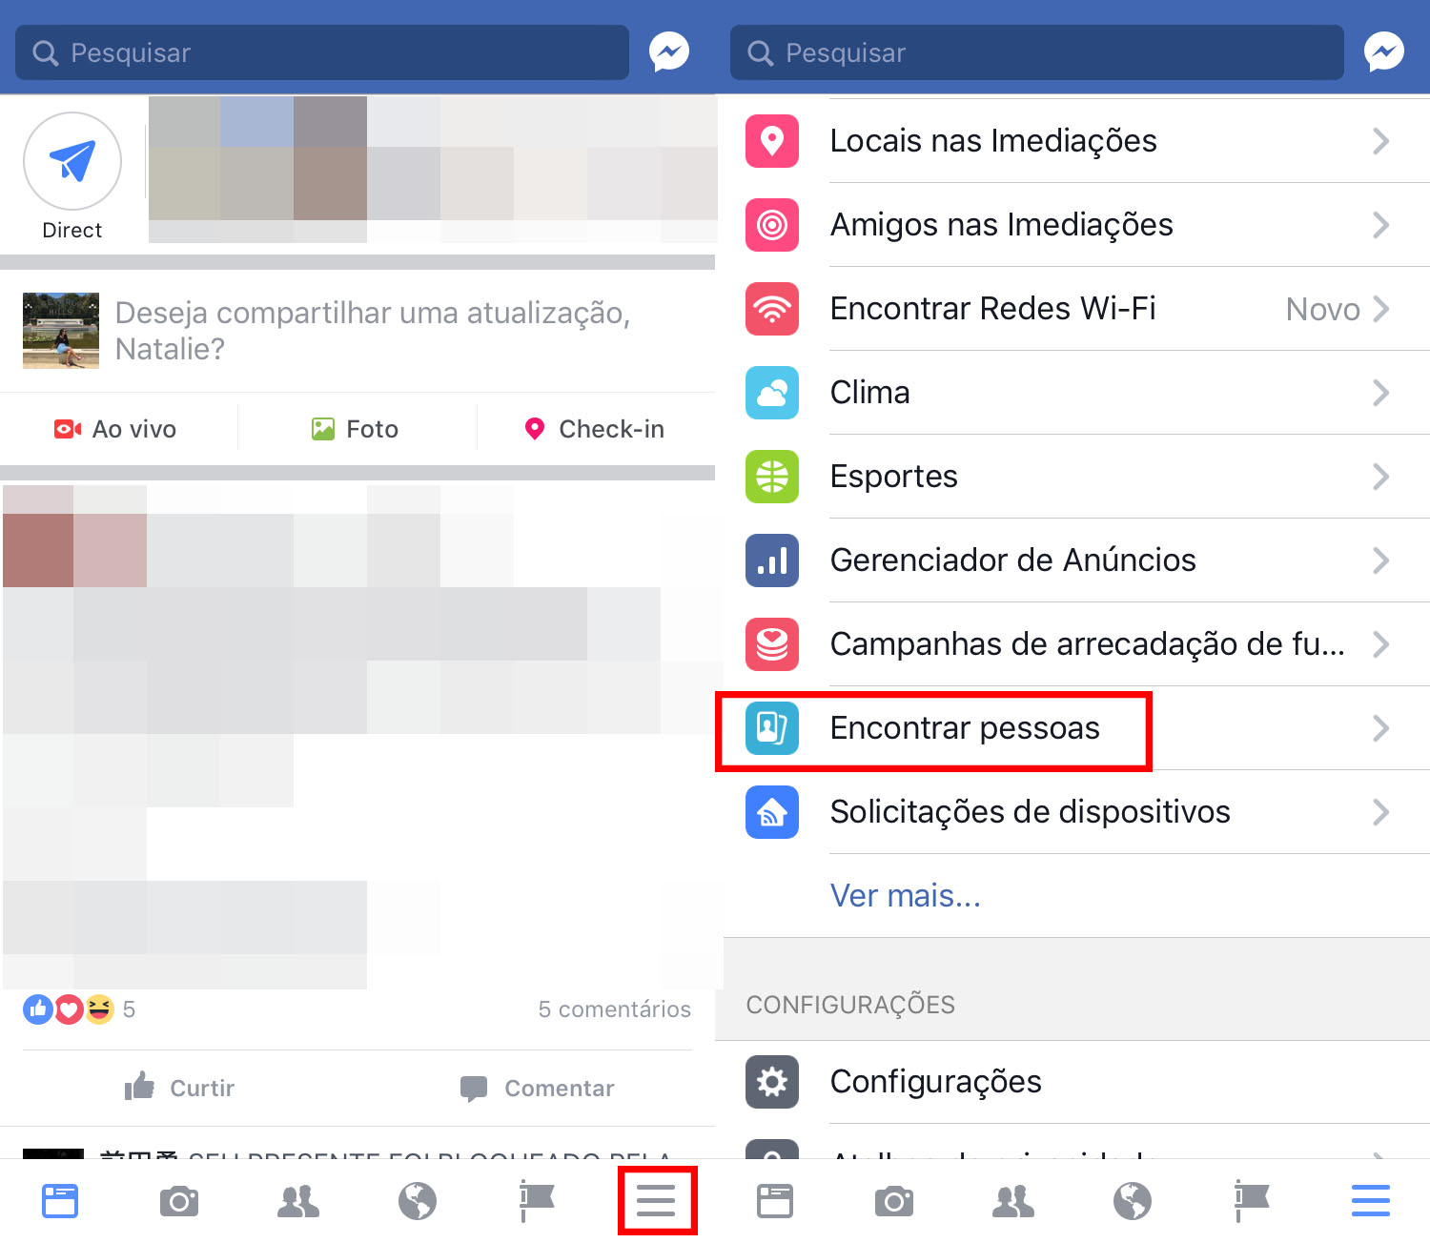Expand Gerenciador de Anúncios chevron
1430x1243 pixels.
point(1380,560)
